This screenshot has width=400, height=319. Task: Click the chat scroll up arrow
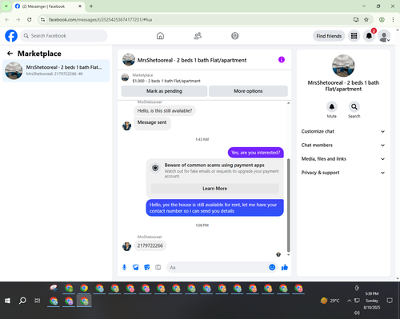288,103
